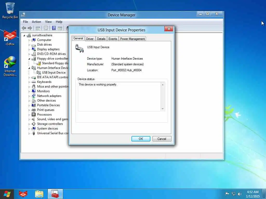Select the DVD/CD-ROM drives category icon
Viewport: 266px width, 199px height.
click(x=34, y=54)
